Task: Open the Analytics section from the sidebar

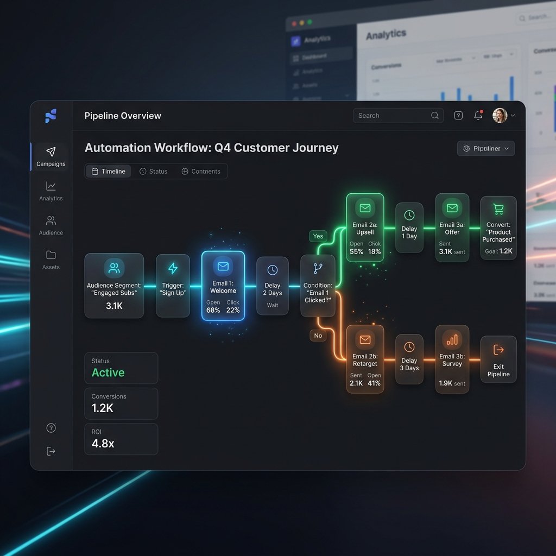Action: (50, 187)
